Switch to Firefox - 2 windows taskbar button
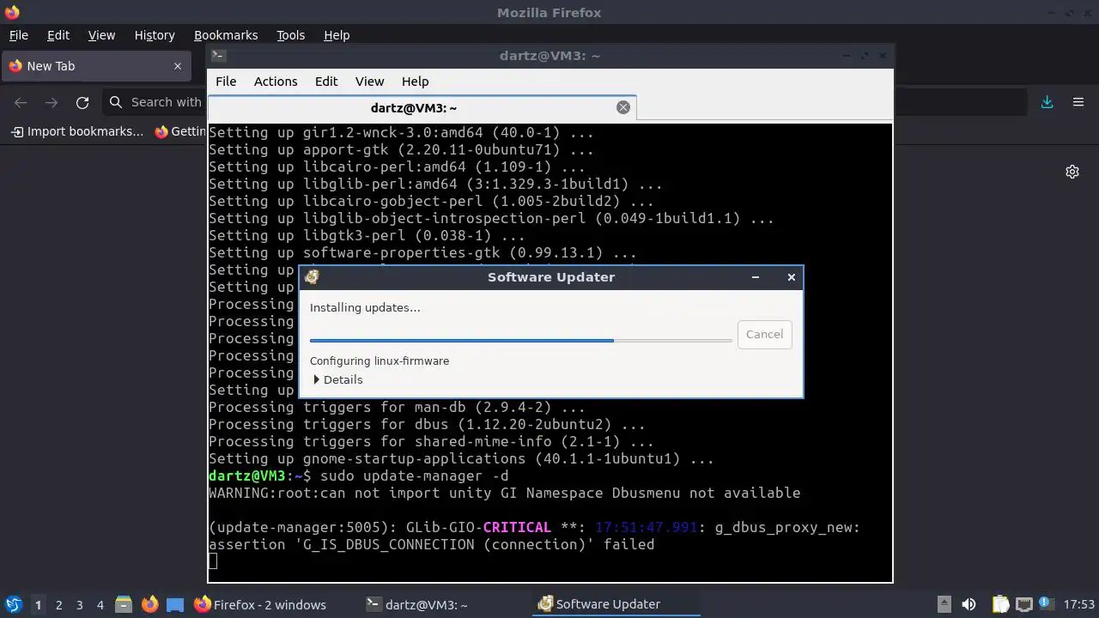 (x=260, y=604)
